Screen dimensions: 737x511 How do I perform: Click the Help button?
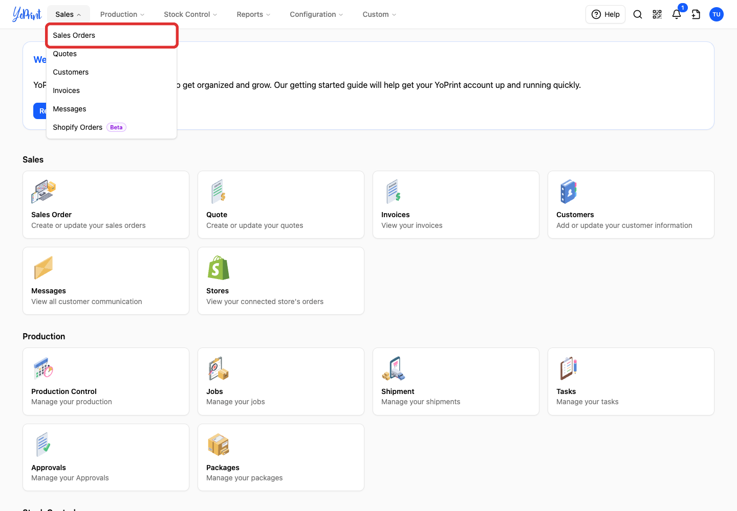pos(605,14)
